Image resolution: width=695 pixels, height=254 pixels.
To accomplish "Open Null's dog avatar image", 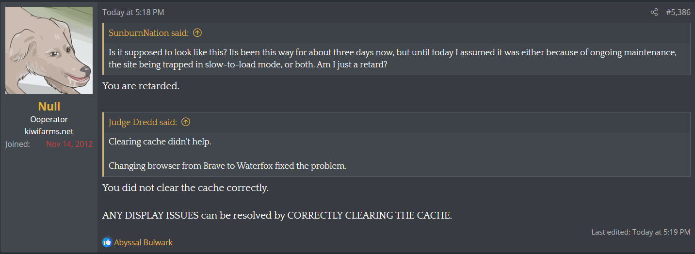I will click(x=49, y=50).
